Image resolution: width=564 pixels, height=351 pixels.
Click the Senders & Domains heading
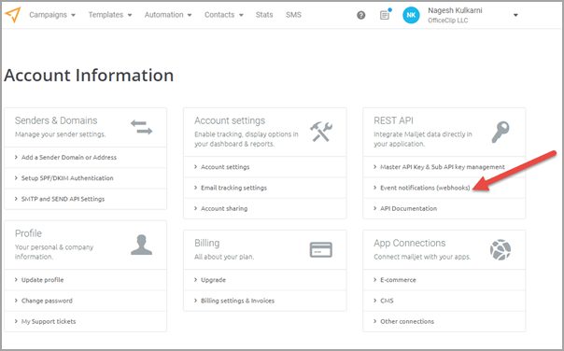click(56, 120)
